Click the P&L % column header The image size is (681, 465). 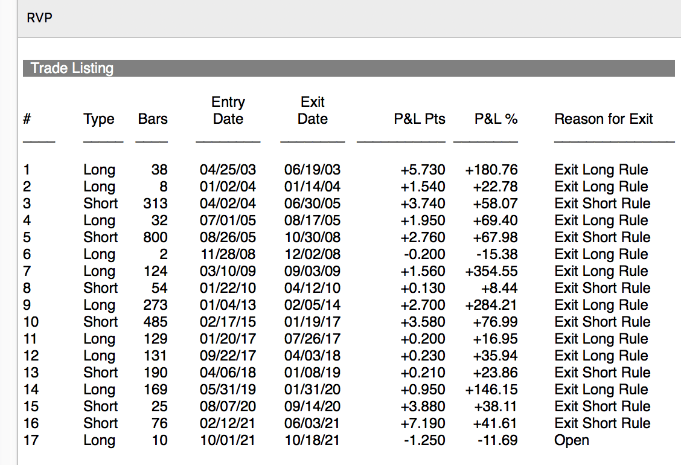click(x=496, y=119)
